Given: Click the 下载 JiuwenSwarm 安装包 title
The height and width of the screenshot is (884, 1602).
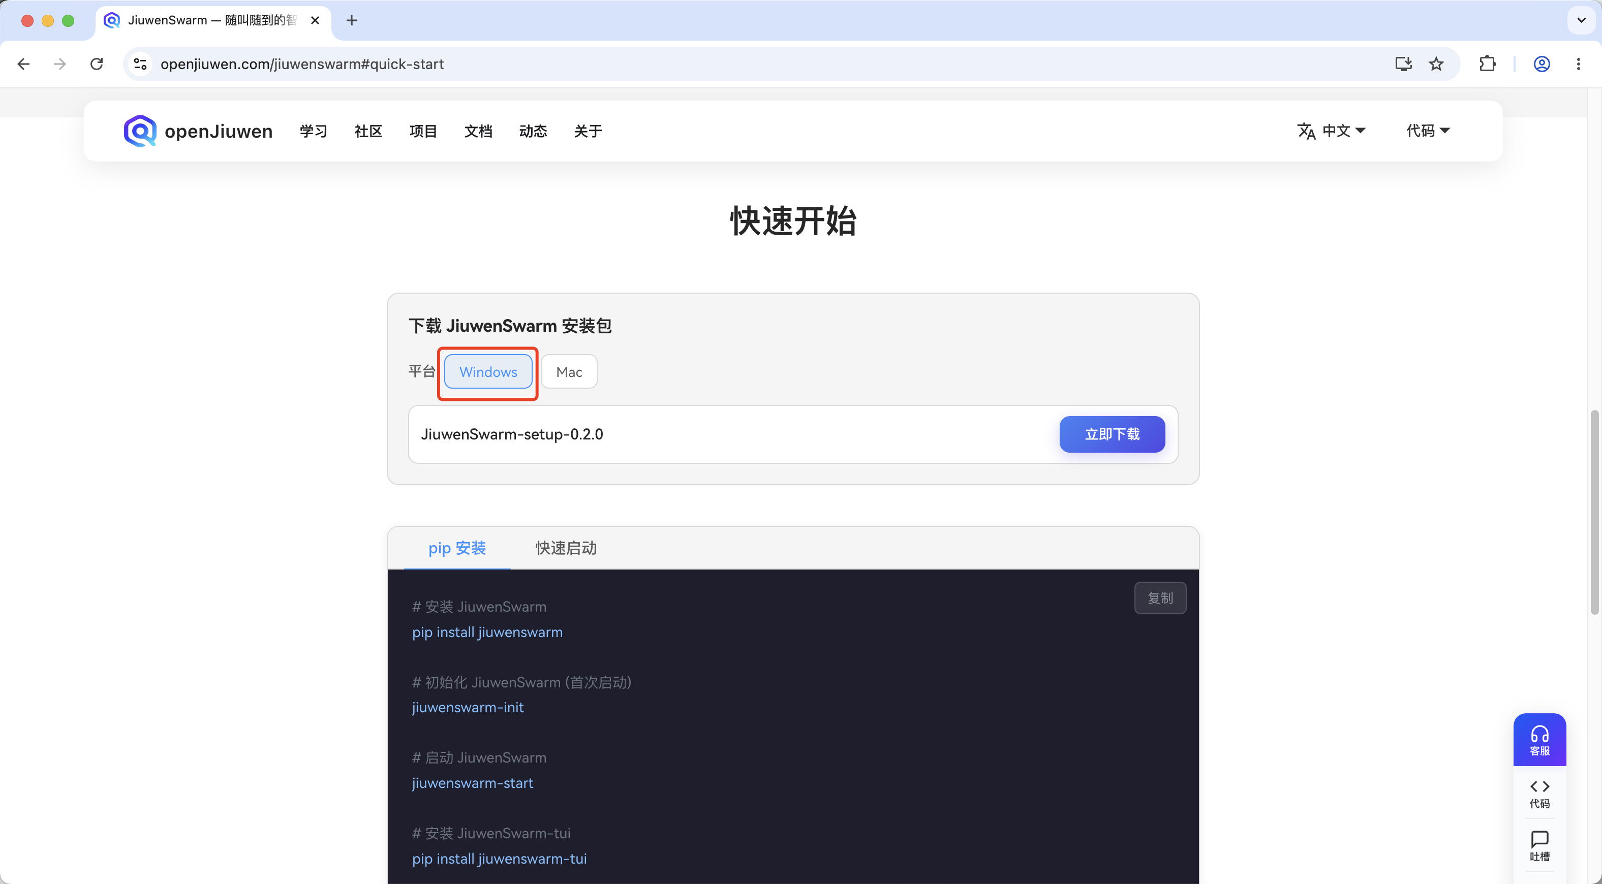Looking at the screenshot, I should click(x=510, y=326).
